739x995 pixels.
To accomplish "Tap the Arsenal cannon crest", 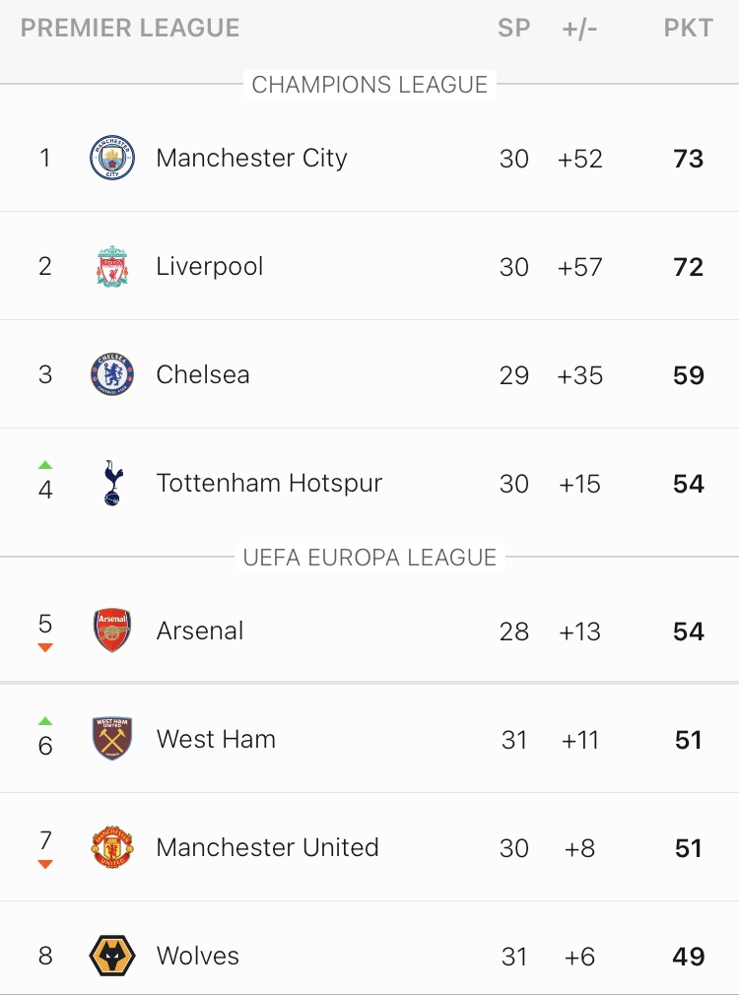I will [x=112, y=631].
